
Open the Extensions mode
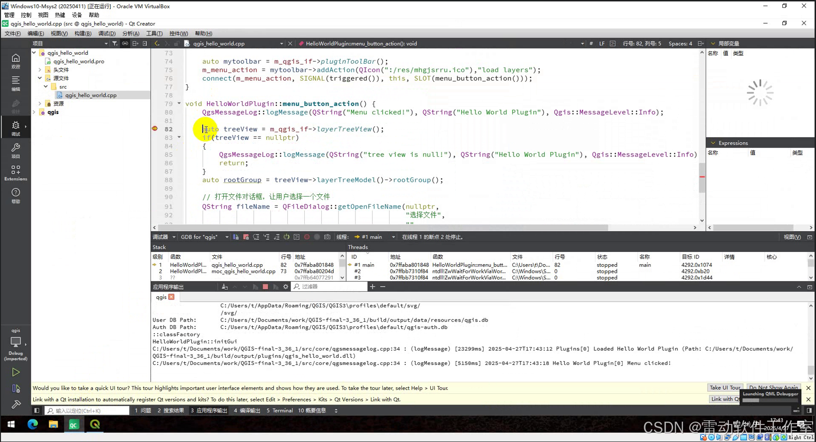click(16, 173)
